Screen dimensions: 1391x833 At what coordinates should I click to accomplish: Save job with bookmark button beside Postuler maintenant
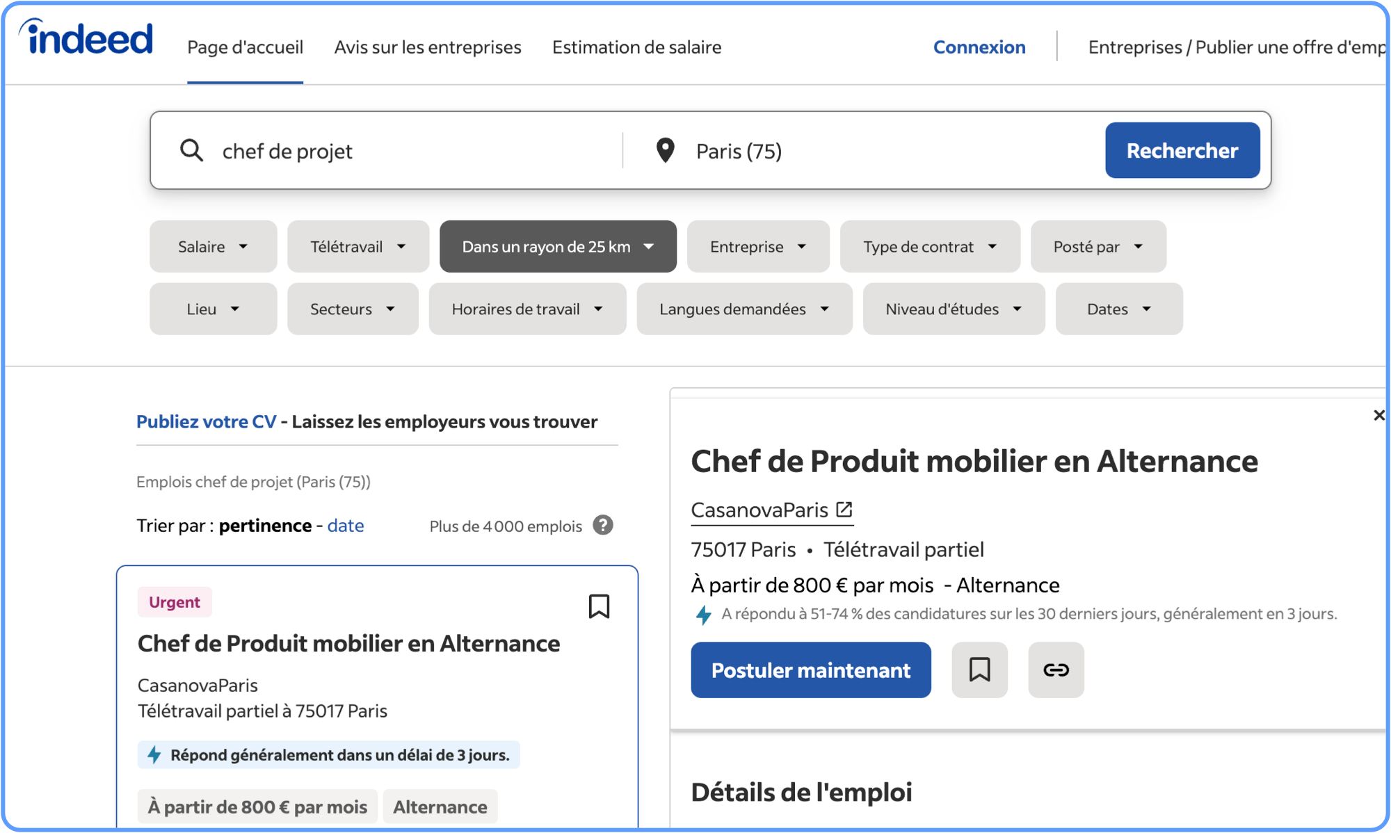tap(979, 670)
